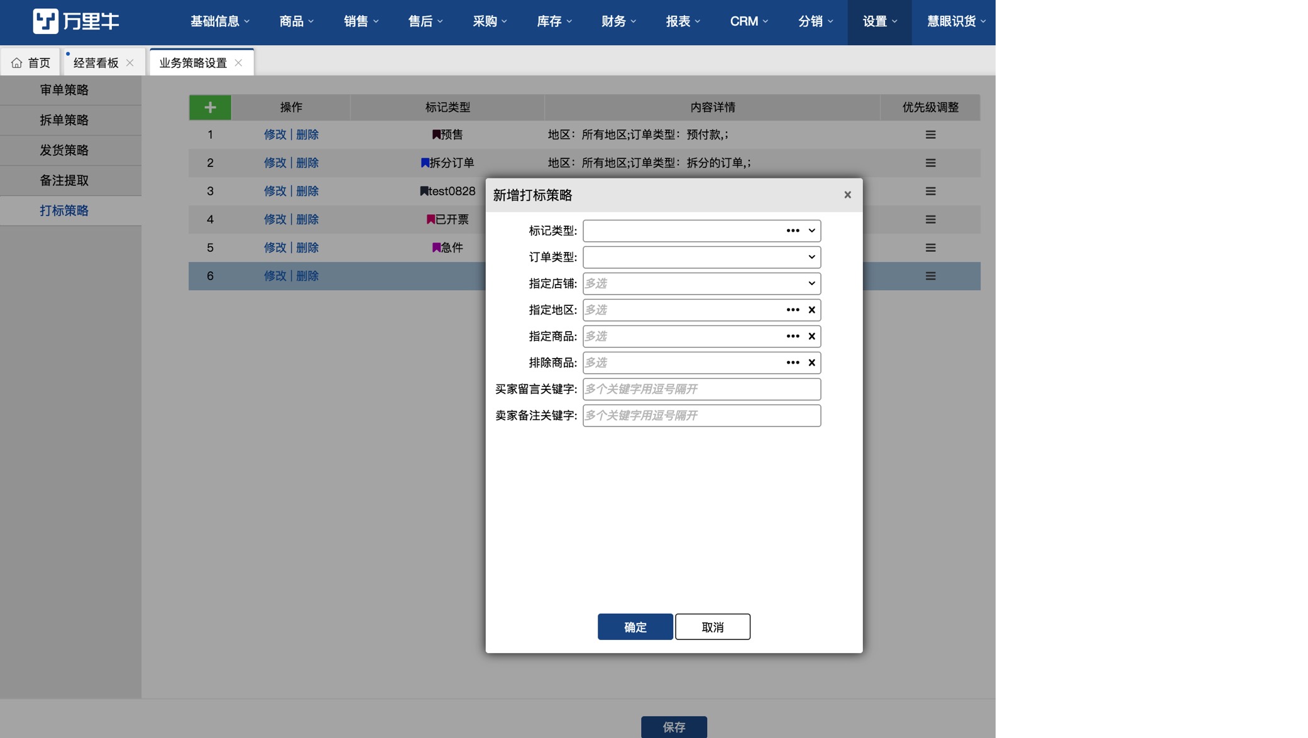The image size is (1308, 738).
Task: Clear the 指定商品 selection with the X icon
Action: coord(811,336)
